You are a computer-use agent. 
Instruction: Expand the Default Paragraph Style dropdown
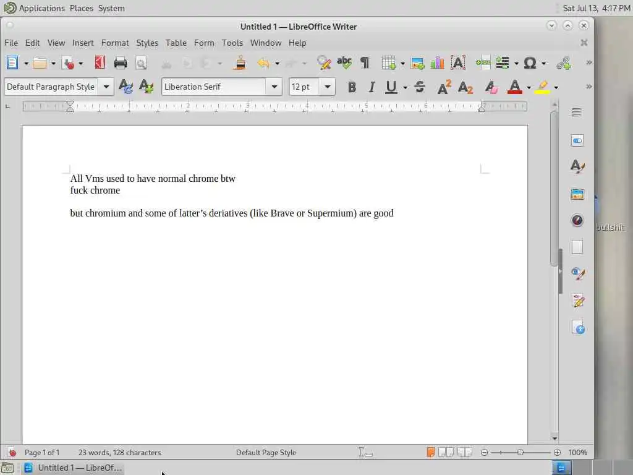(x=106, y=87)
